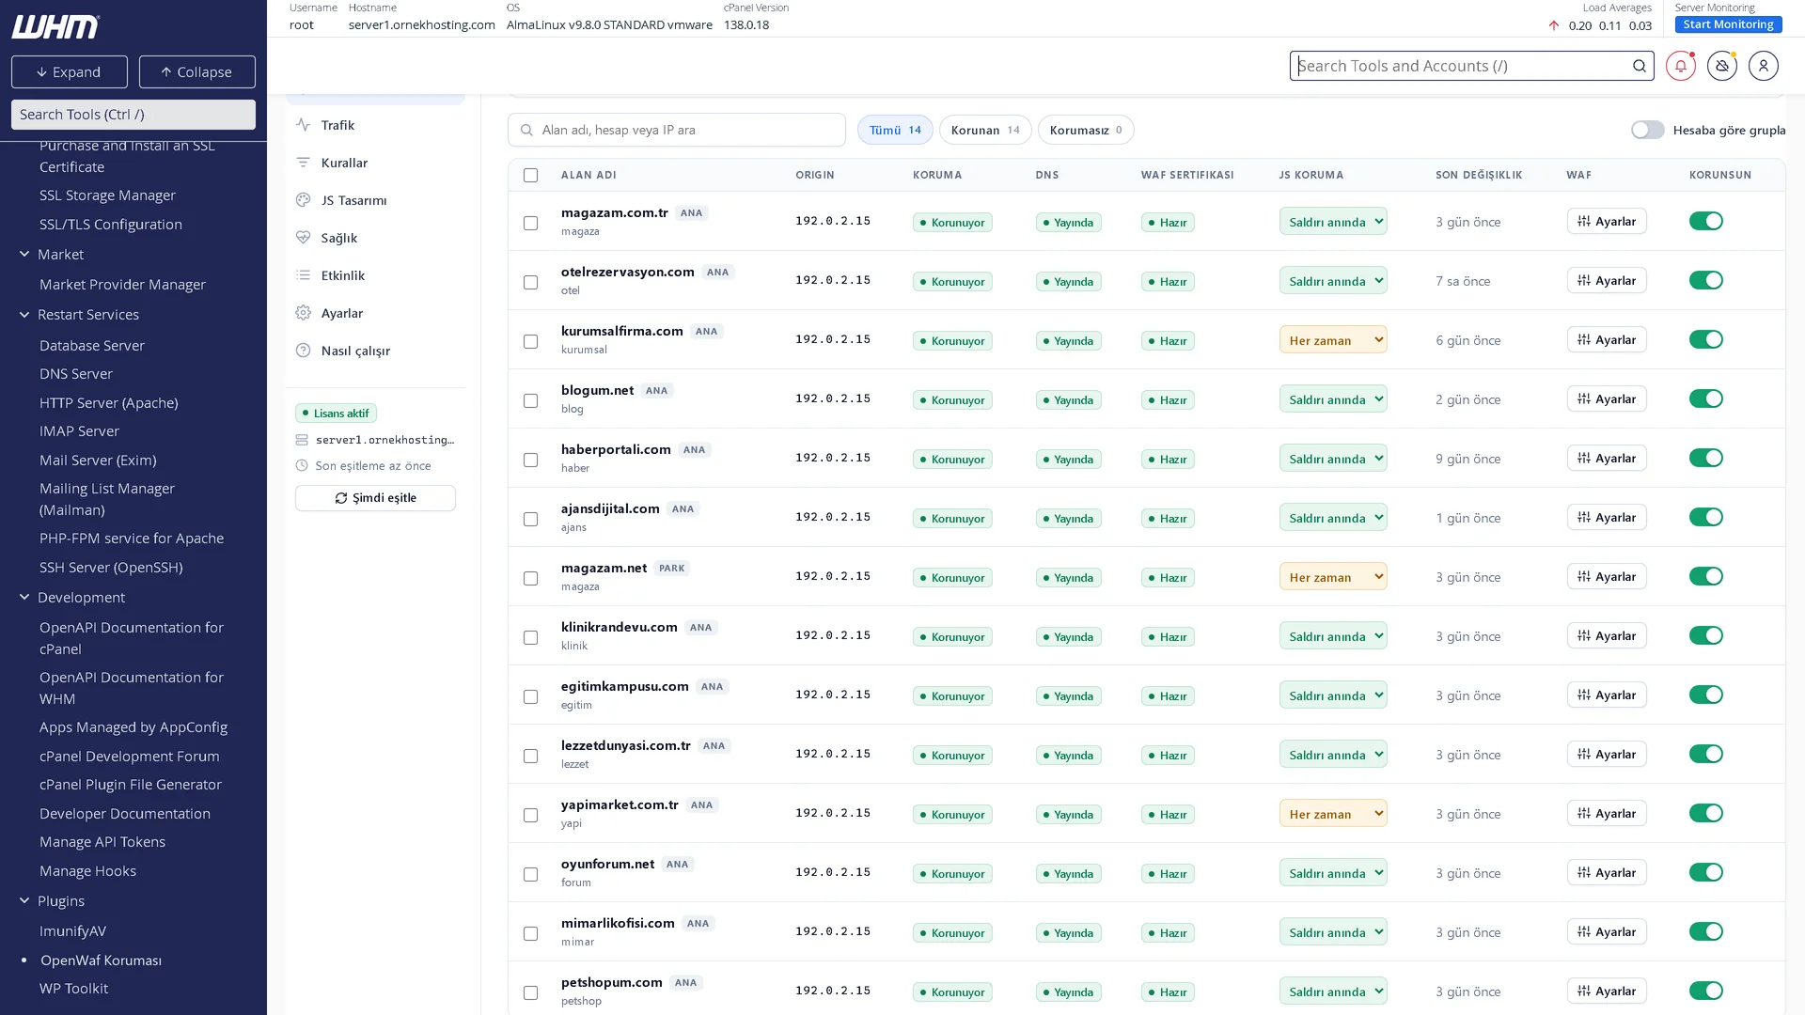Open Sağlık health icon
1805x1015 pixels.
303,238
